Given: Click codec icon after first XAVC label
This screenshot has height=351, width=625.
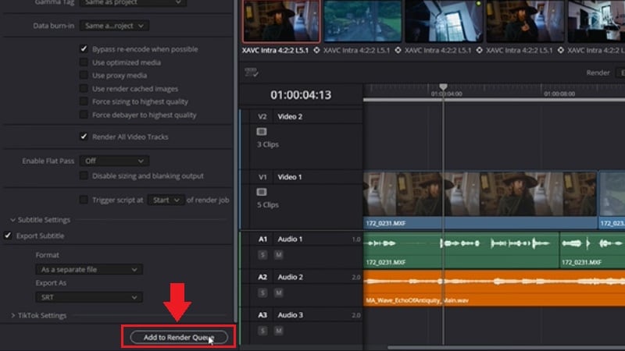Looking at the screenshot, I should (x=316, y=50).
